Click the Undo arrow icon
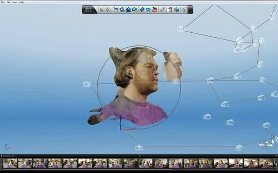Image resolution: width=278 pixels, height=173 pixels. click(x=102, y=9)
